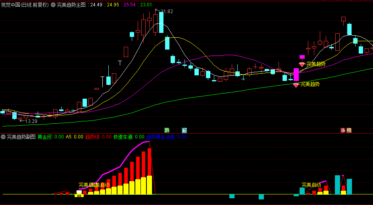
Task: Select the 快速车道 indicator label
Action: click(123, 137)
